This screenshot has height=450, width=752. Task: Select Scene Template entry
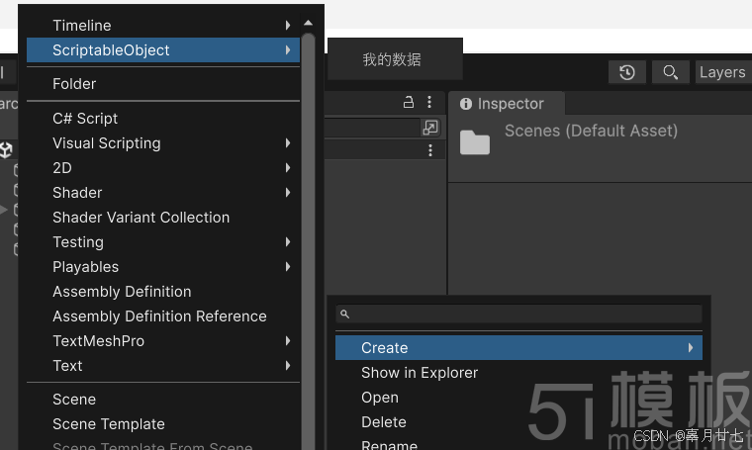point(163,424)
